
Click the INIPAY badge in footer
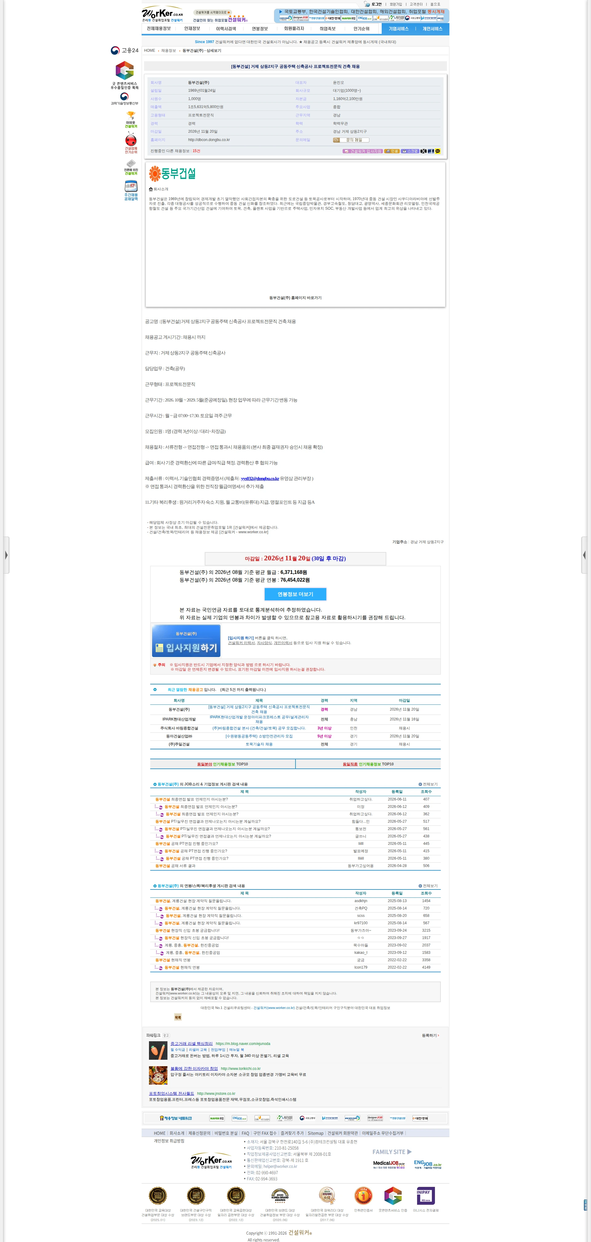coord(426,1196)
